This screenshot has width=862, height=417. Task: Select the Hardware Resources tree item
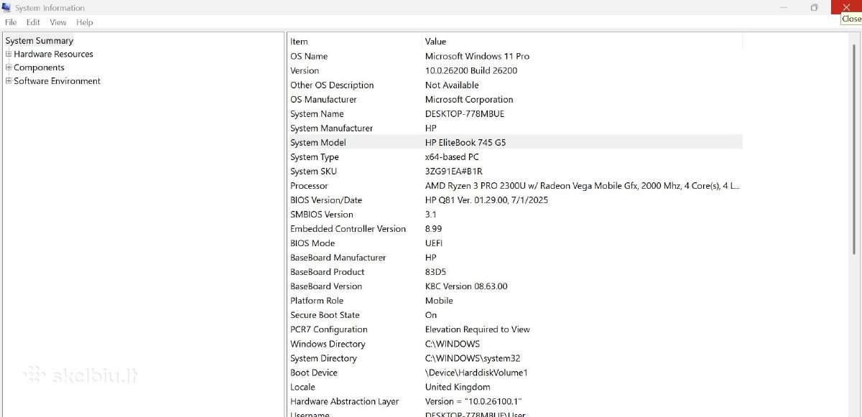click(x=54, y=54)
